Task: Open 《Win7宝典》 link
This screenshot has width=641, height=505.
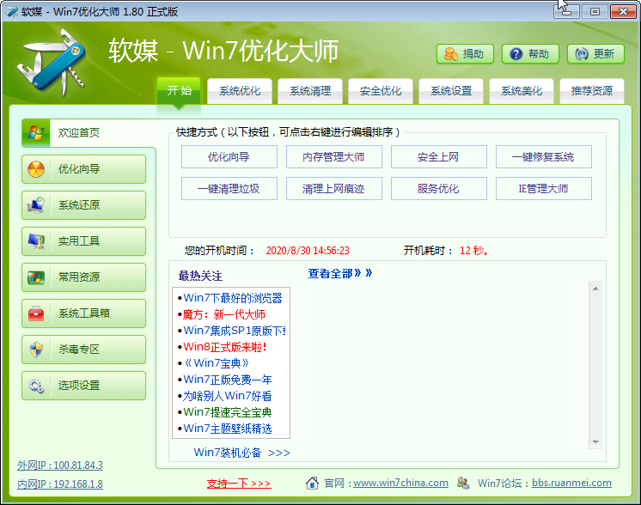Action: coord(217,363)
